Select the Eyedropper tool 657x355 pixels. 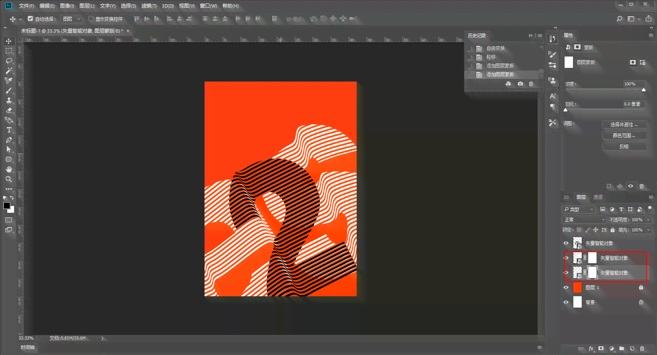pyautogui.click(x=9, y=80)
